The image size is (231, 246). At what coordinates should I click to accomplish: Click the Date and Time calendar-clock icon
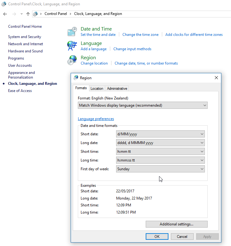[72, 31]
